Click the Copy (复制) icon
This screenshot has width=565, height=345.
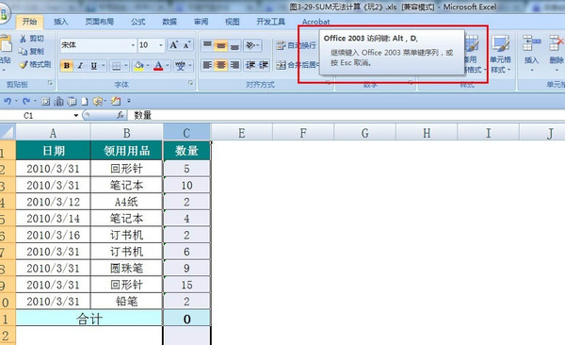click(x=24, y=52)
